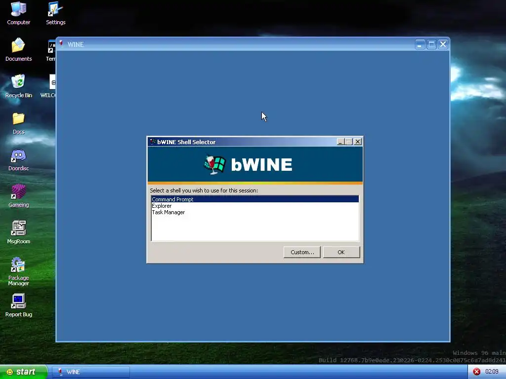
Task: Click the red error tray icon
Action: [477, 372]
